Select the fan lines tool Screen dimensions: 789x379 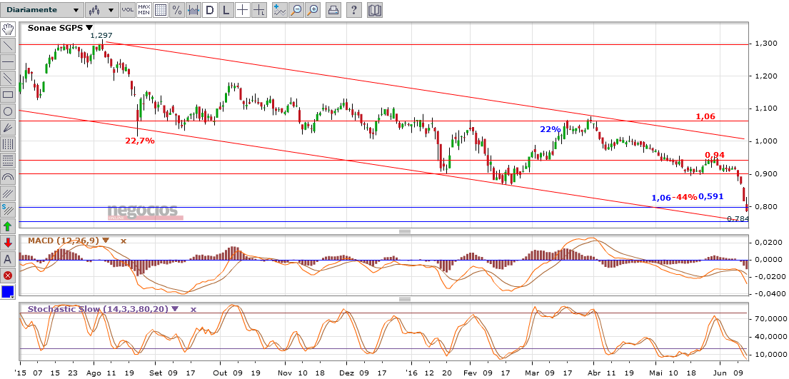pos(8,127)
